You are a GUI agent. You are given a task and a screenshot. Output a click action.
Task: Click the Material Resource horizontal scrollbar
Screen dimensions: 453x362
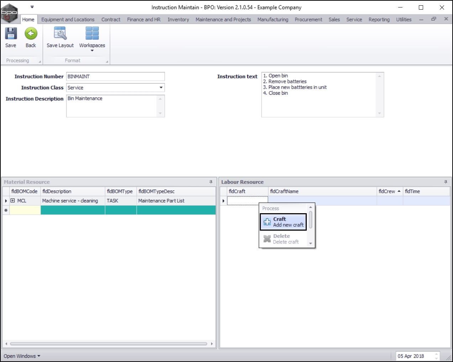[109, 344]
